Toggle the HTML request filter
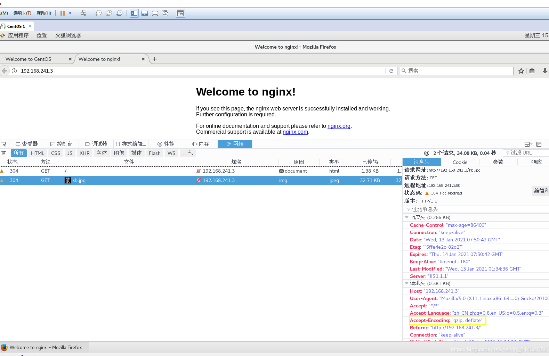The width and height of the screenshot is (549, 356). (x=38, y=153)
